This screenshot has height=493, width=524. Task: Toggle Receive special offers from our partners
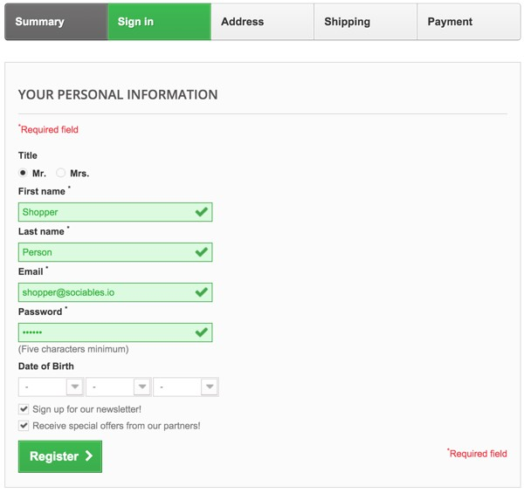coord(24,426)
